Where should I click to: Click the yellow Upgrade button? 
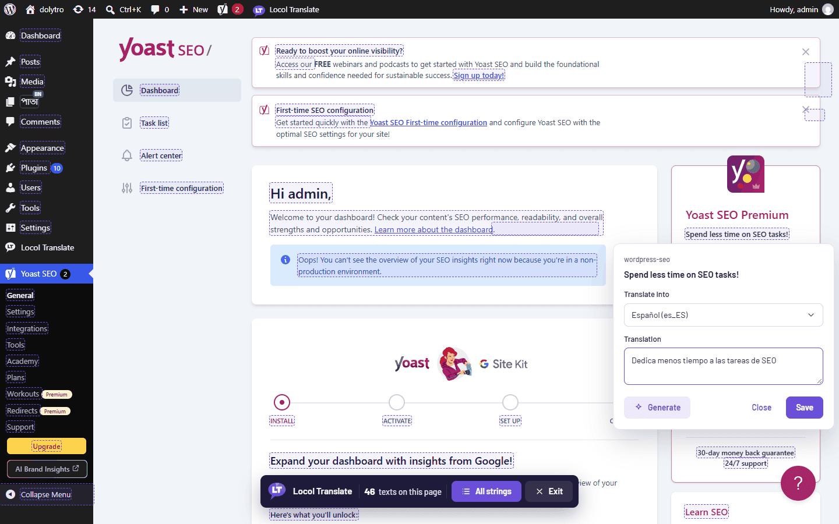tap(47, 446)
